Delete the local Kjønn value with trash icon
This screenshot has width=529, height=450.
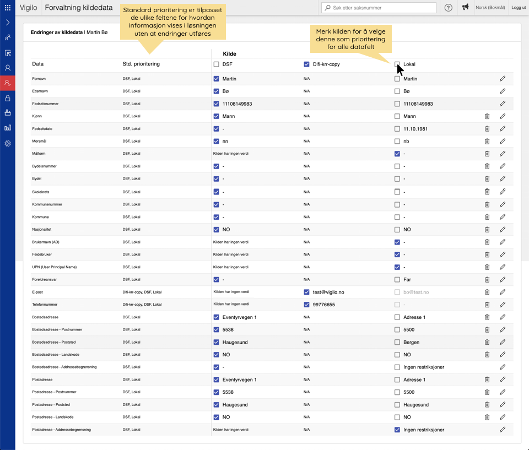(487, 116)
